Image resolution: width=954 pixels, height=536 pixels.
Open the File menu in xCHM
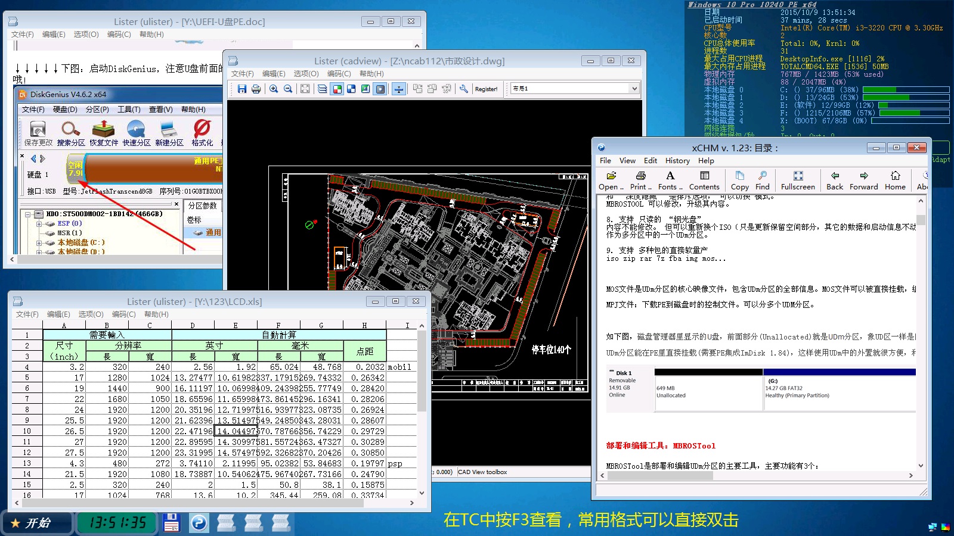pos(605,161)
